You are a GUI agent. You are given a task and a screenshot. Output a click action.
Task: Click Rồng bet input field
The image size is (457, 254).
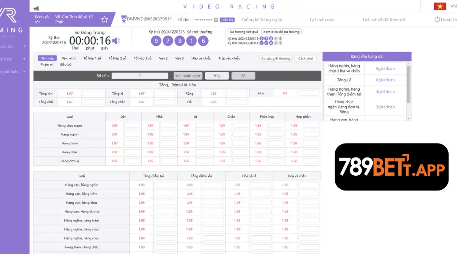(x=237, y=94)
